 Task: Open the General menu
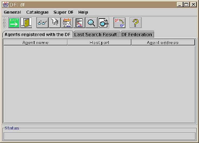12,12
